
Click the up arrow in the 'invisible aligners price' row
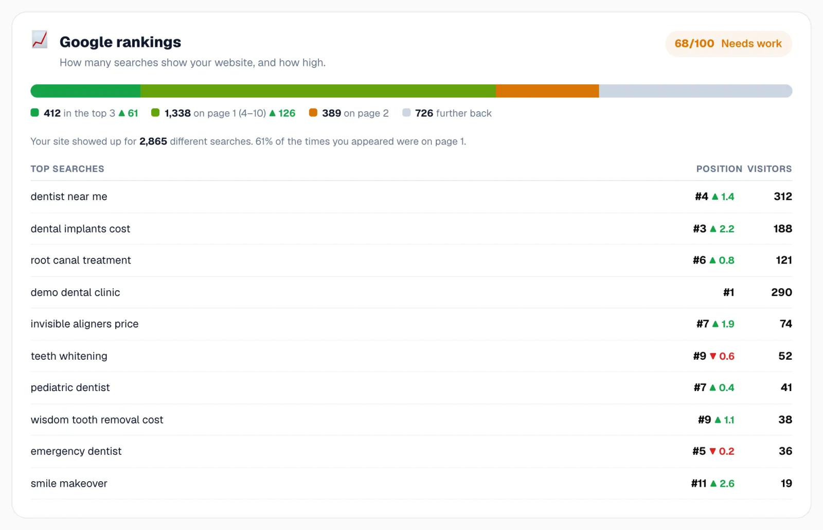pos(715,324)
